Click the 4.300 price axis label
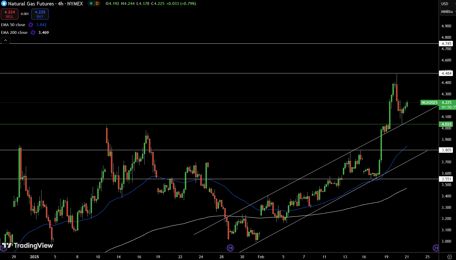The height and width of the screenshot is (260, 456). click(x=446, y=94)
